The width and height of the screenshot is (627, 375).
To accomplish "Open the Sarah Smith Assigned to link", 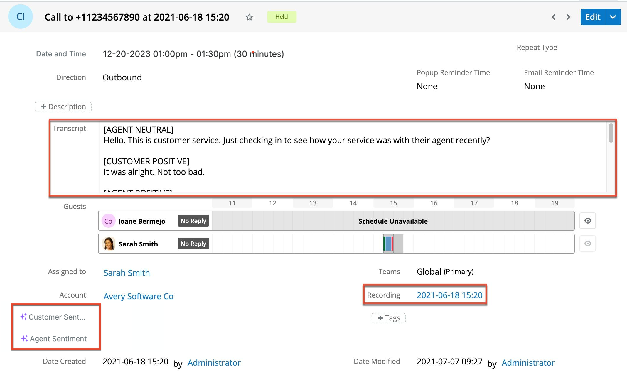I will pos(127,273).
